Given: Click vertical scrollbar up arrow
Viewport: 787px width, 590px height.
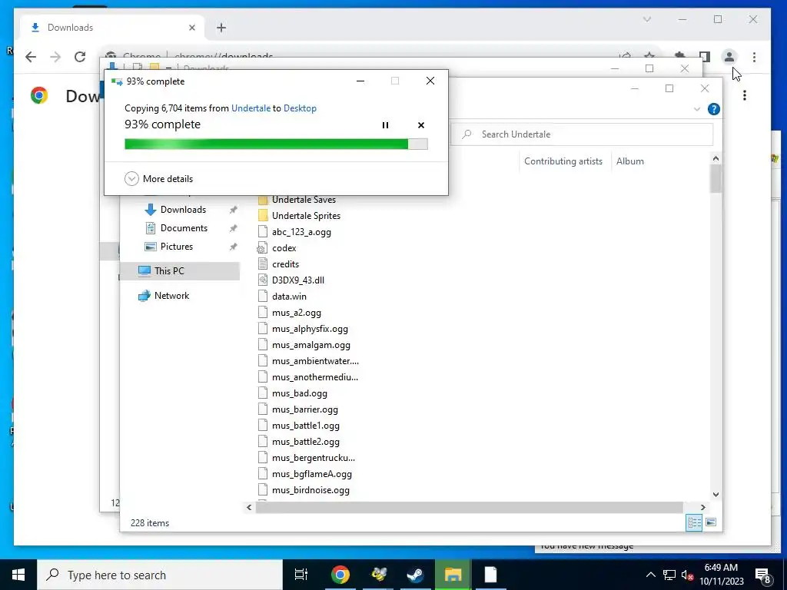Looking at the screenshot, I should pyautogui.click(x=716, y=158).
